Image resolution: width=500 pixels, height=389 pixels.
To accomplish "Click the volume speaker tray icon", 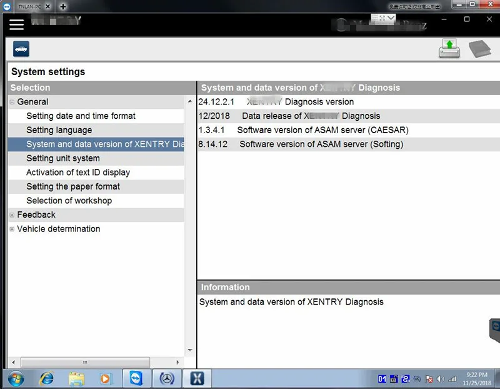I will [x=441, y=379].
